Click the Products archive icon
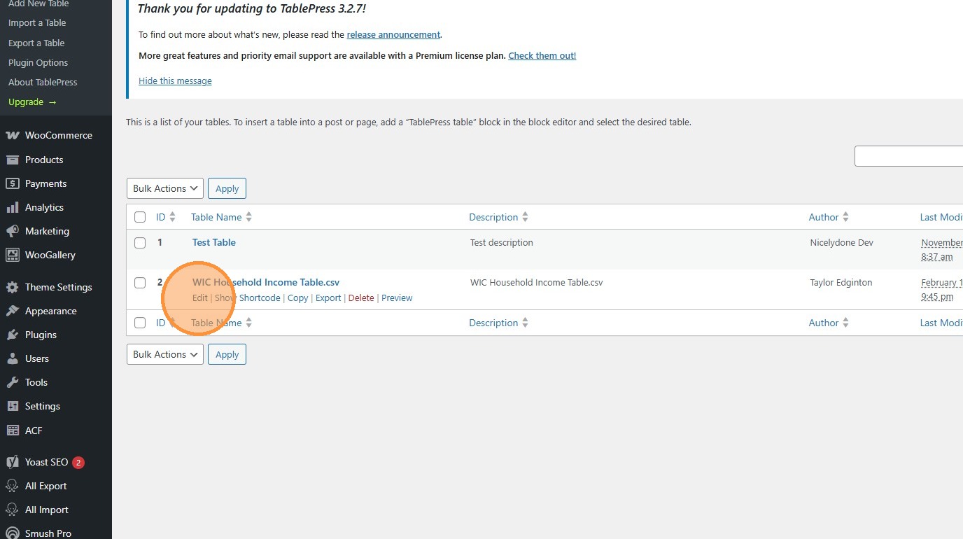 tap(12, 160)
